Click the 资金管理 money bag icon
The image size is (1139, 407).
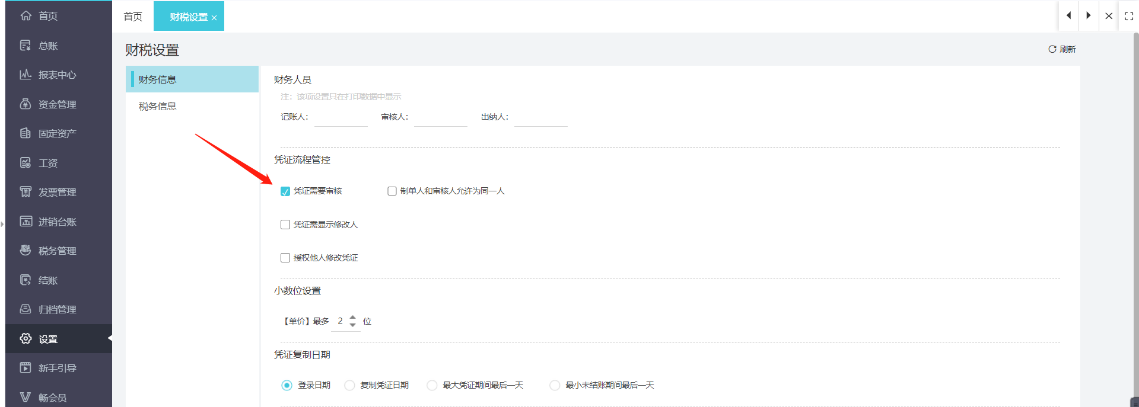(25, 104)
